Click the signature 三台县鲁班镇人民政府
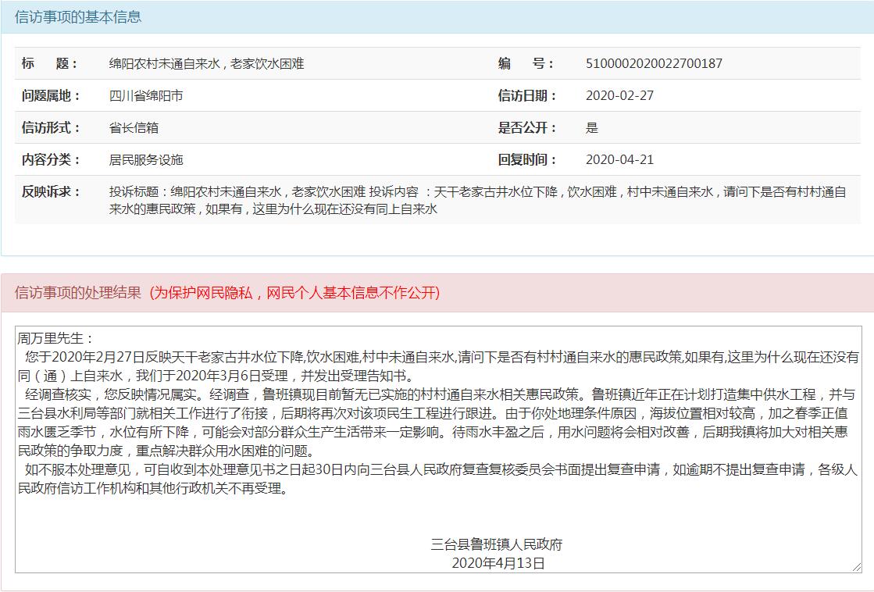874x592 pixels. coord(497,544)
